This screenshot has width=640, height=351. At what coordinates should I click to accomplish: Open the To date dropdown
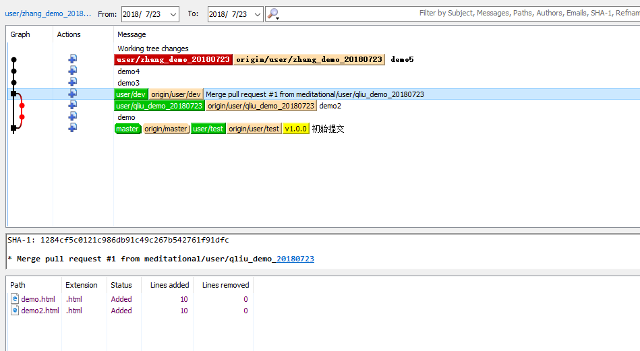tap(257, 14)
